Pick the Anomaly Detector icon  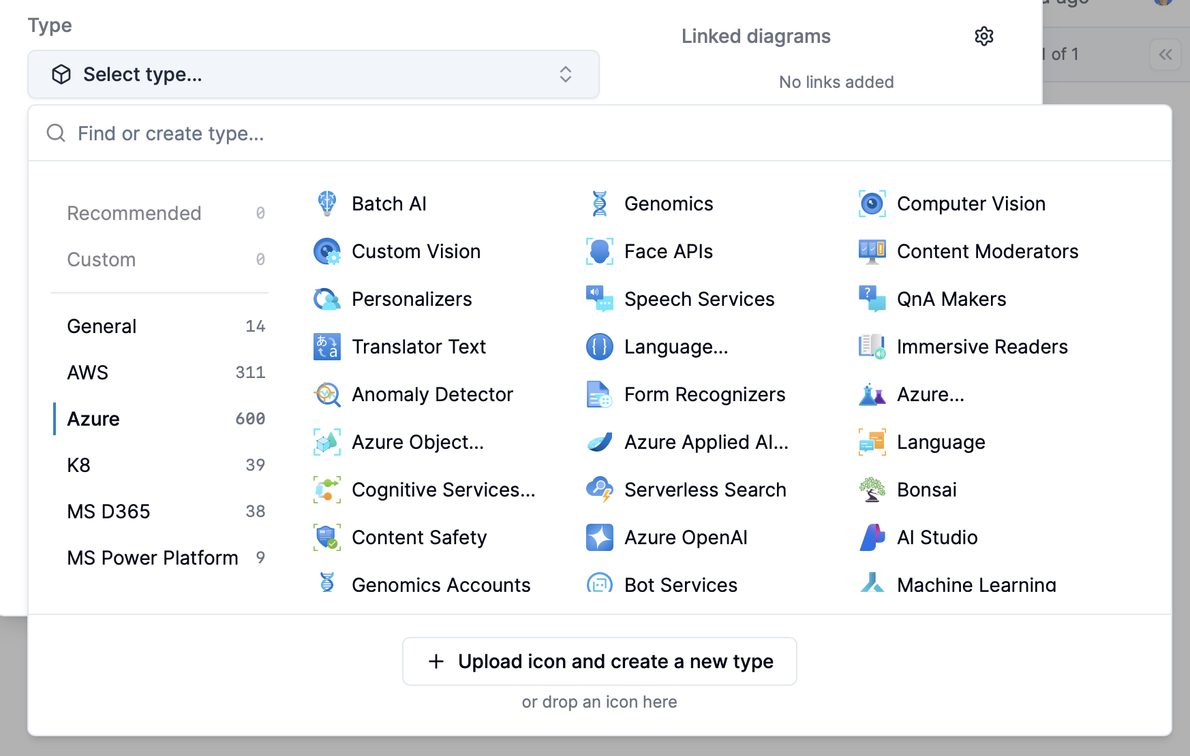432,394
